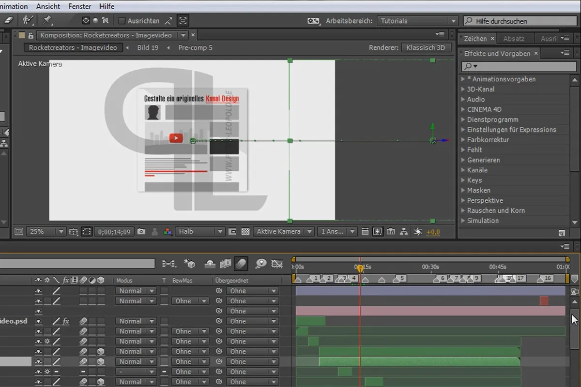Open Brainstorm from the timeline
Image resolution: width=581 pixels, height=387 pixels.
pos(261,264)
